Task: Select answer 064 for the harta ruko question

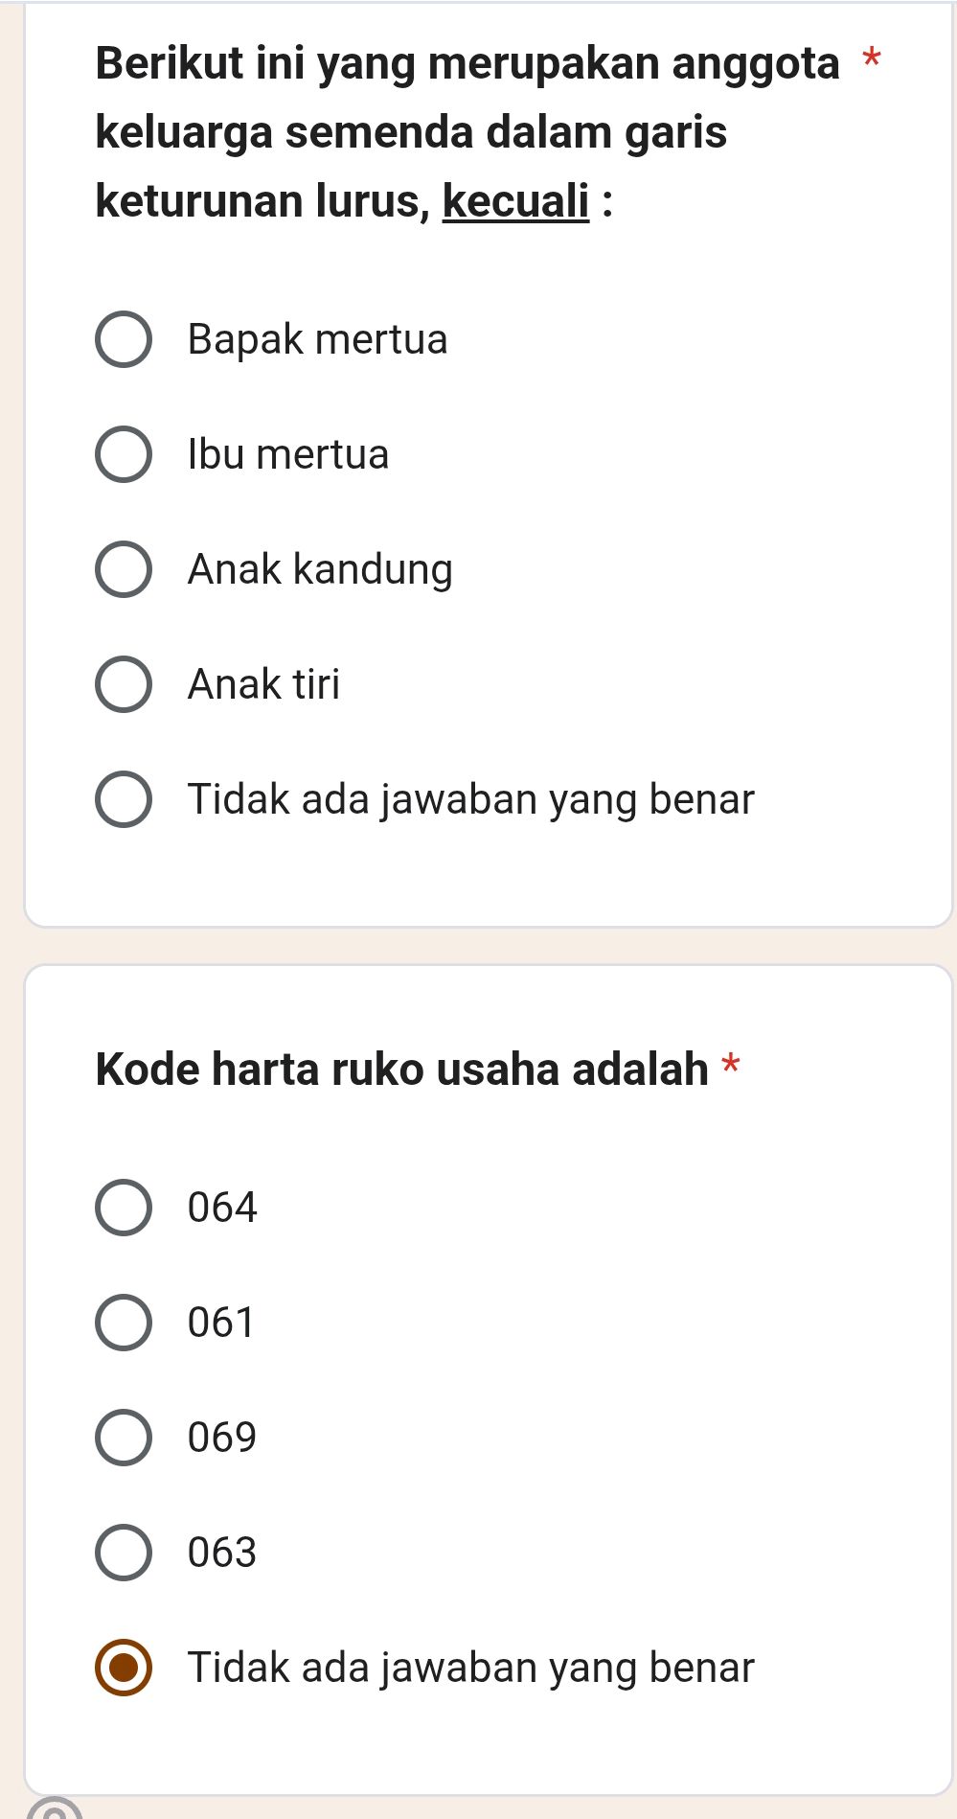Action: point(123,1208)
